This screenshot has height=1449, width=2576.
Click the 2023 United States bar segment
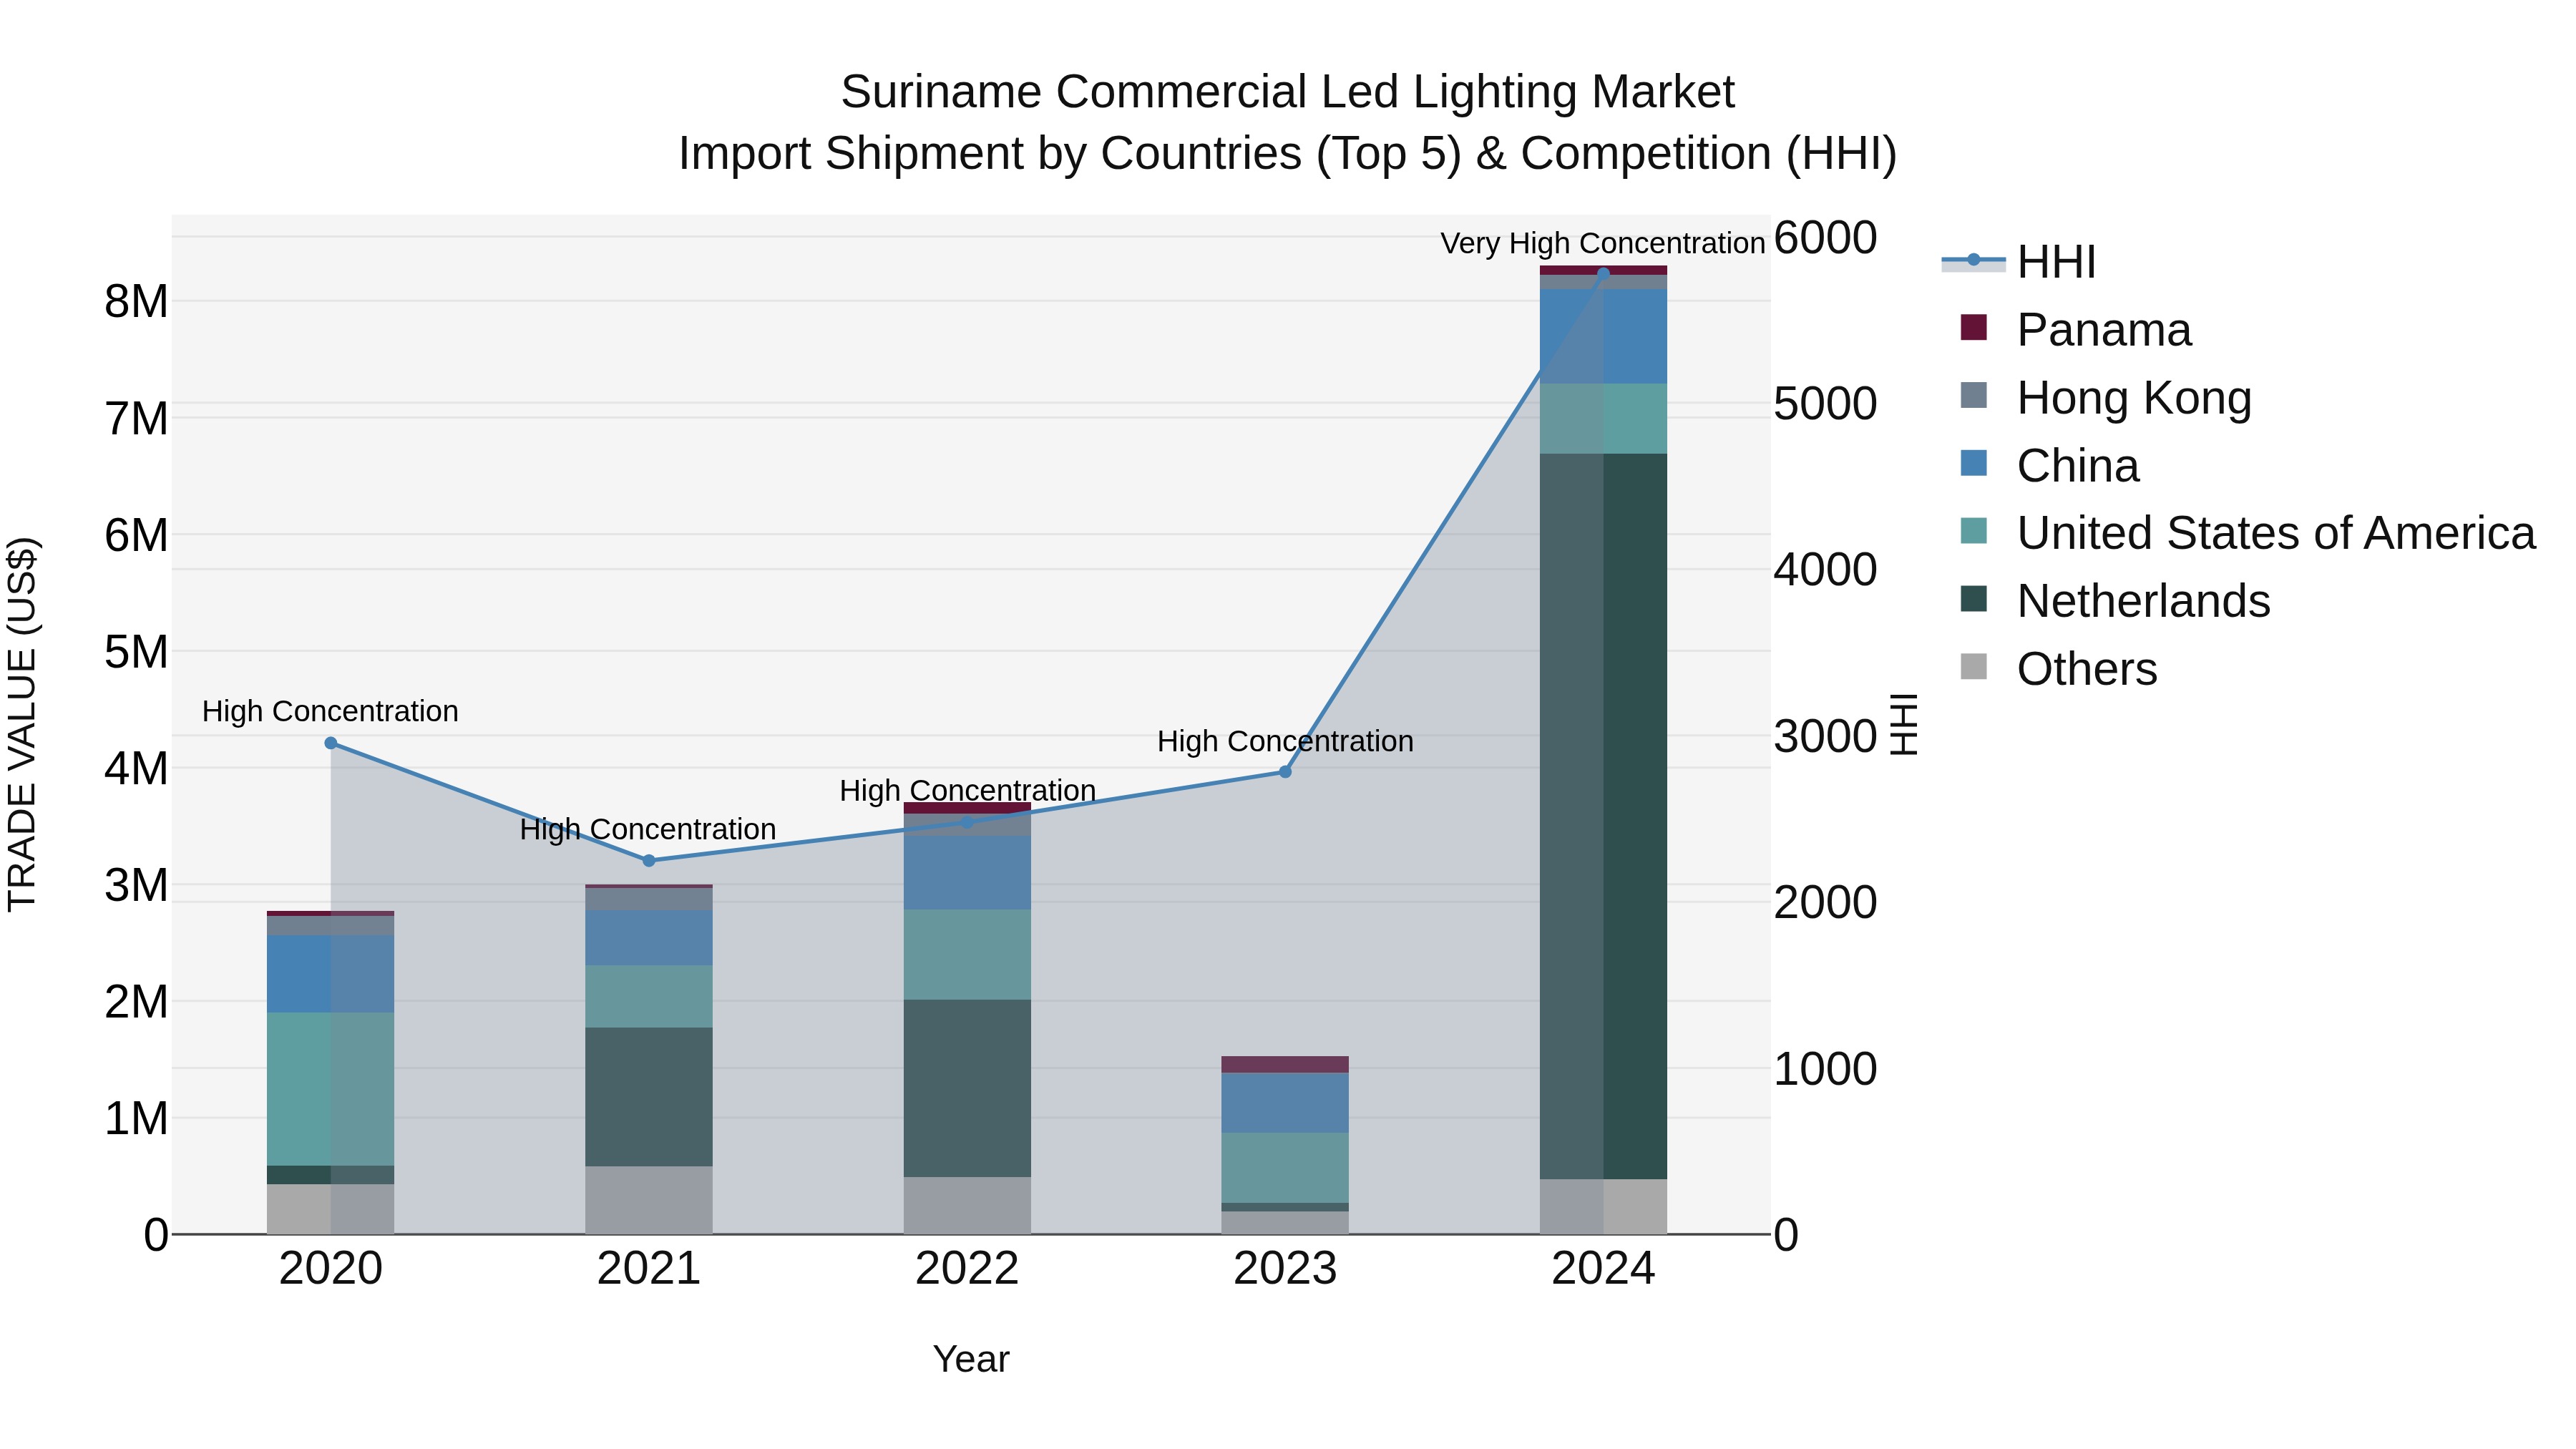click(x=1285, y=1168)
